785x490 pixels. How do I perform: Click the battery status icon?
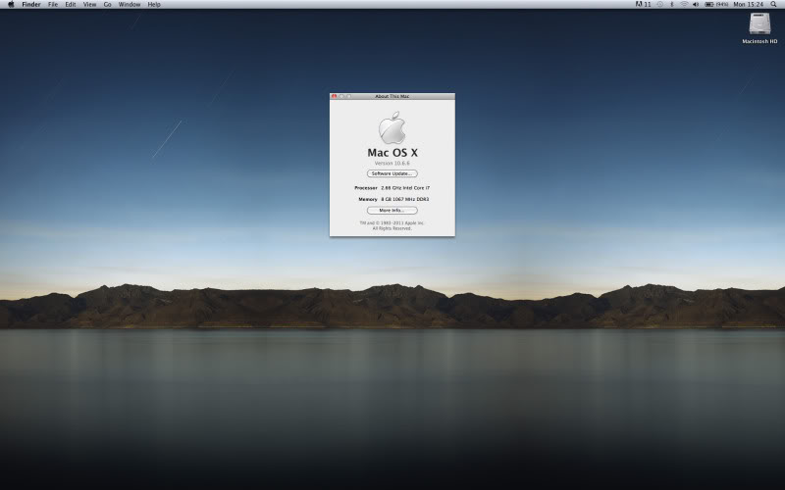point(709,4)
